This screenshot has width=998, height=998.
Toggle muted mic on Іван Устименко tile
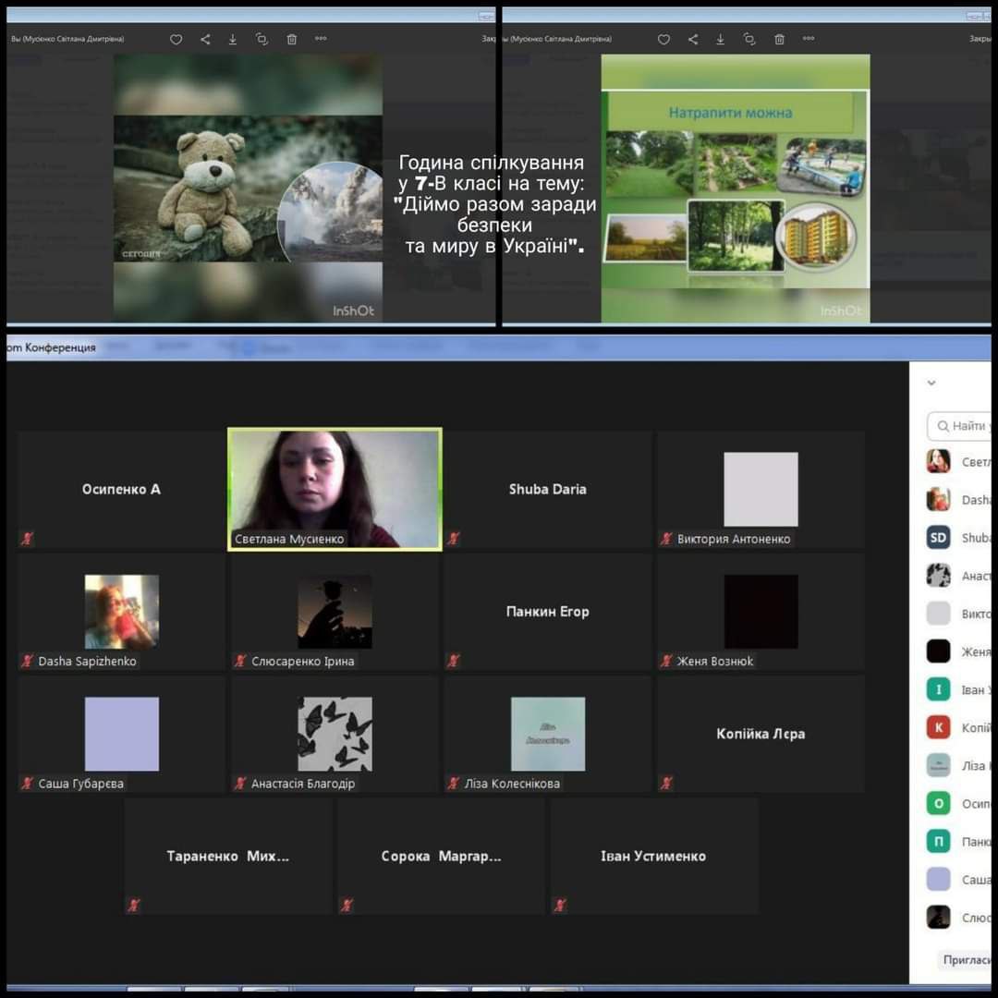tap(560, 906)
